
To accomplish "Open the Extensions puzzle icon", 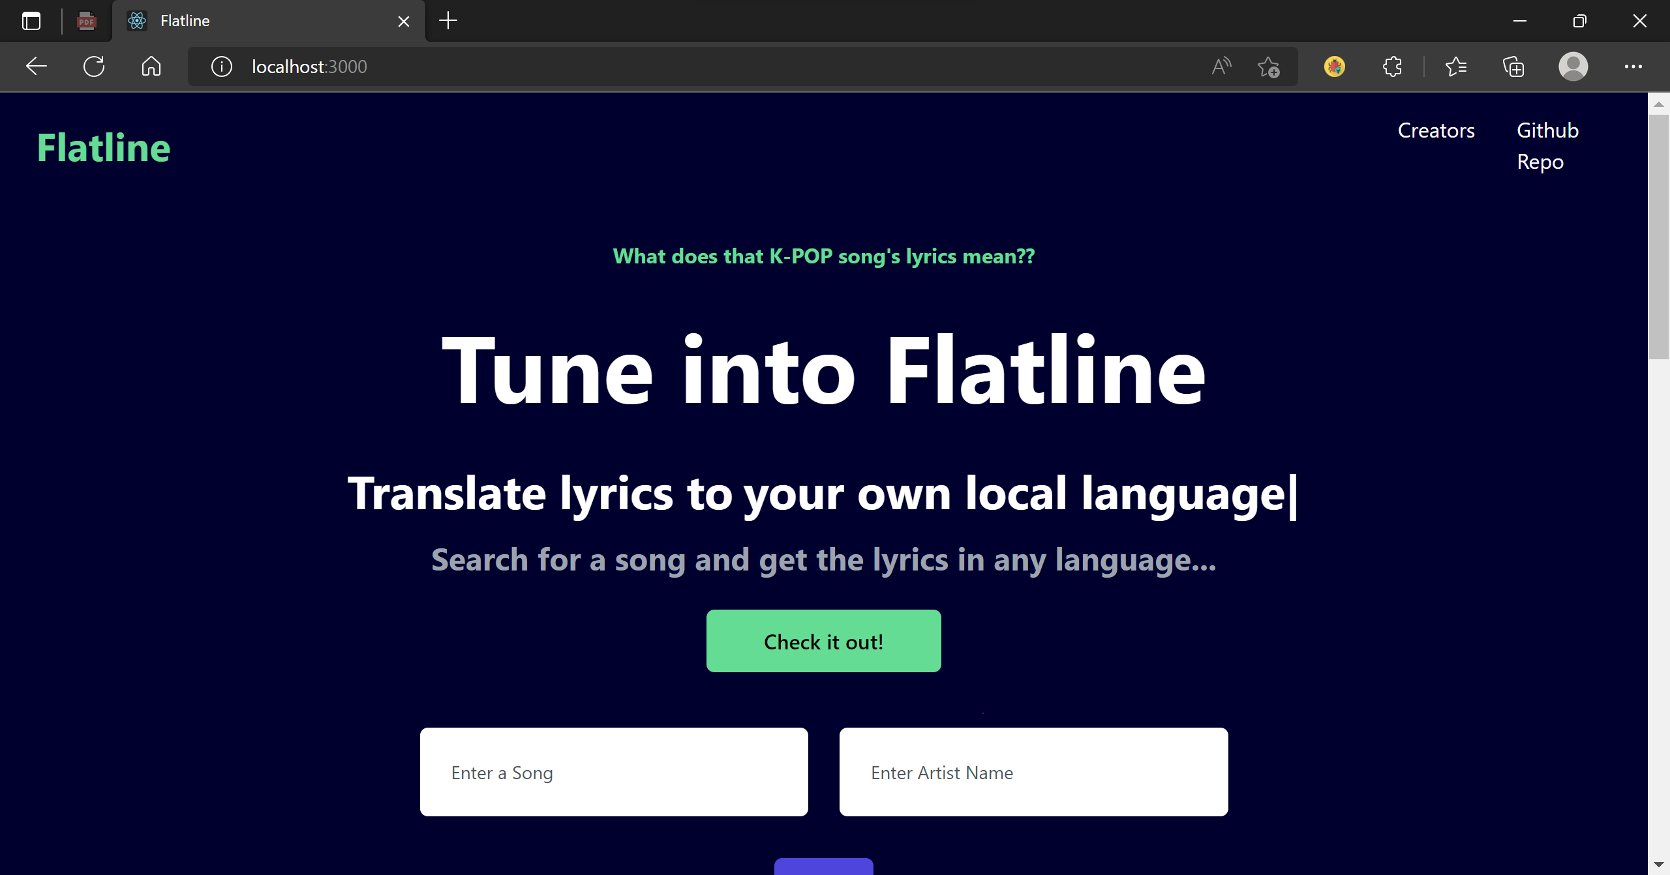I will click(1392, 67).
